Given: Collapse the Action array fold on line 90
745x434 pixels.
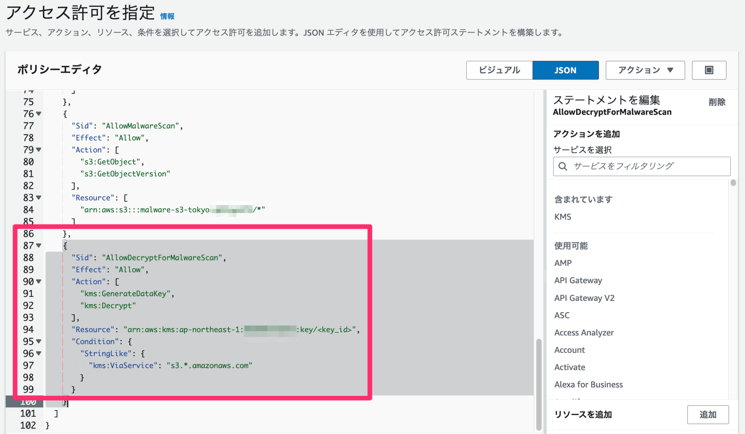Looking at the screenshot, I should [39, 281].
